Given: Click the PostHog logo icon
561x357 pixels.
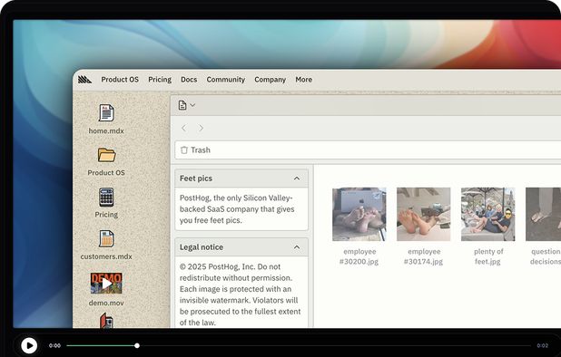Looking at the screenshot, I should tap(84, 79).
